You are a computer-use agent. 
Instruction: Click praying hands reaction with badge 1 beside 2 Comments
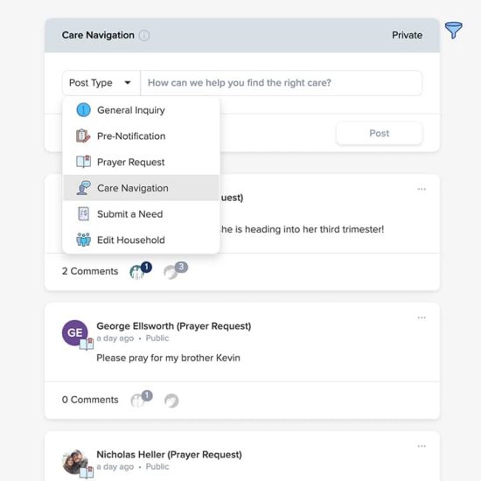click(141, 270)
